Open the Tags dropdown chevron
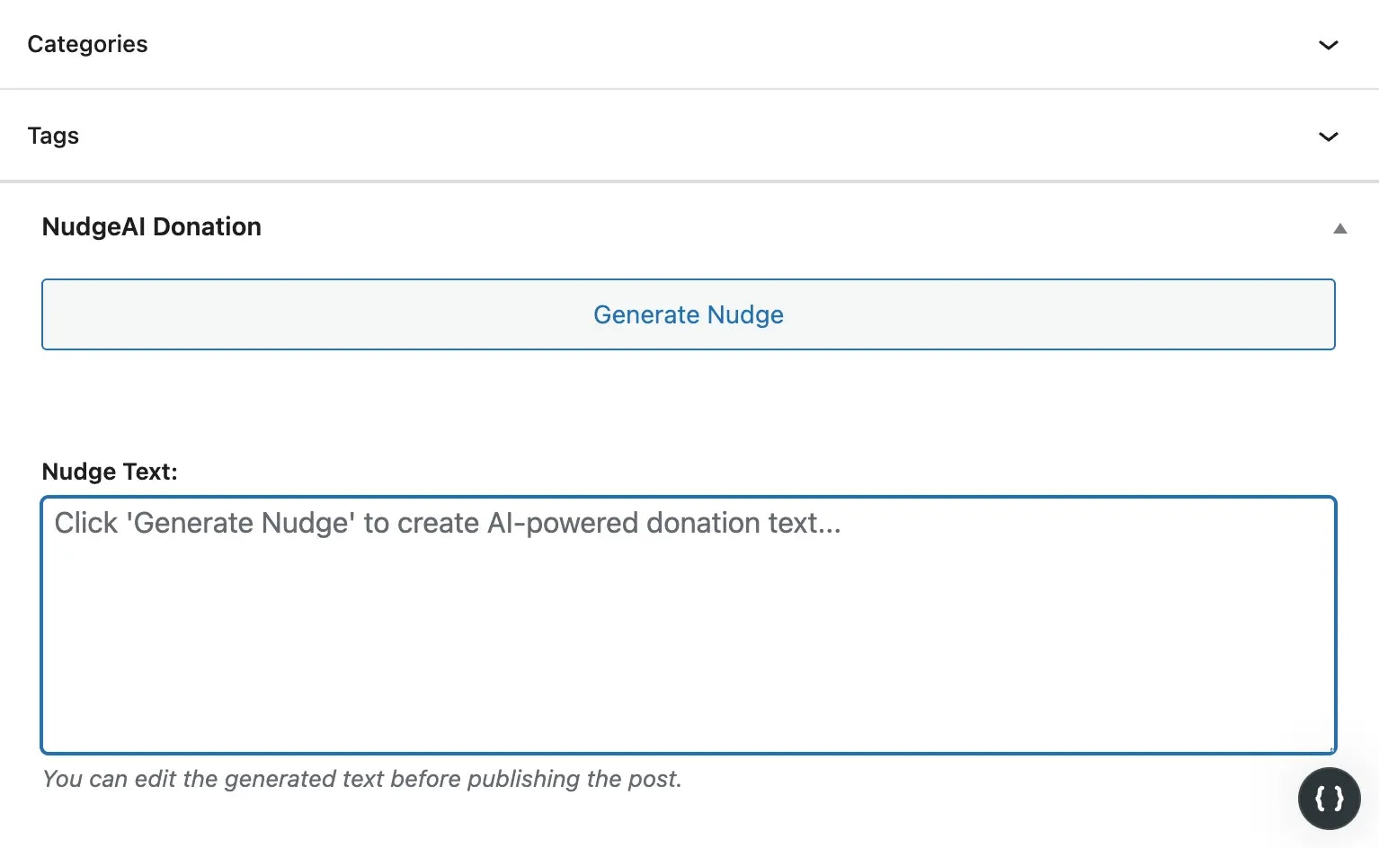Screen dimensions: 1379x848 (x=1328, y=137)
